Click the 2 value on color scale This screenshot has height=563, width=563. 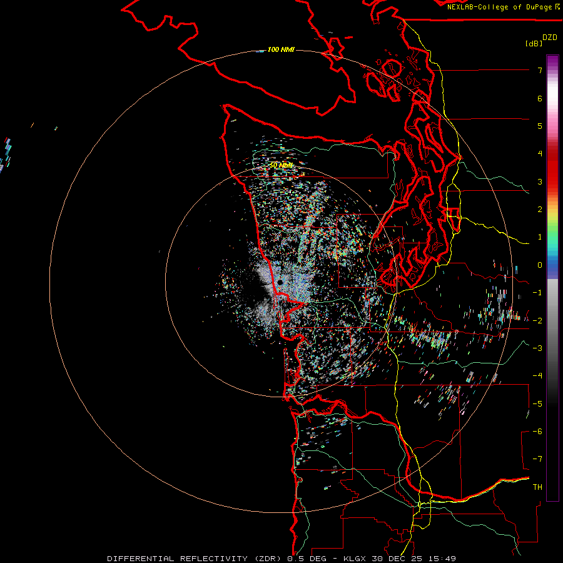(540, 210)
